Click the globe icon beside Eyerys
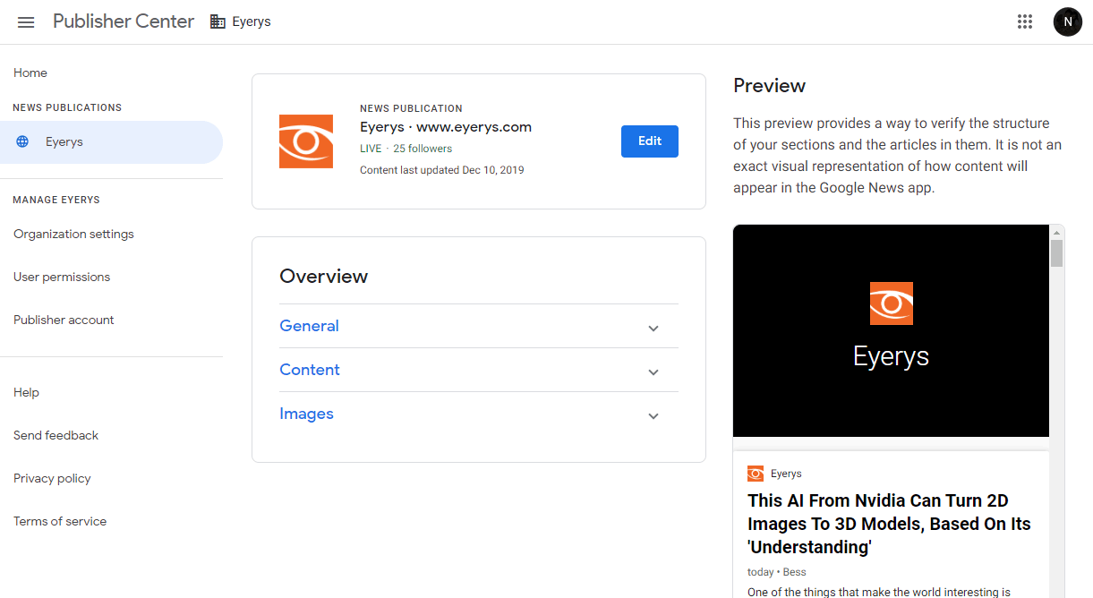 point(24,141)
